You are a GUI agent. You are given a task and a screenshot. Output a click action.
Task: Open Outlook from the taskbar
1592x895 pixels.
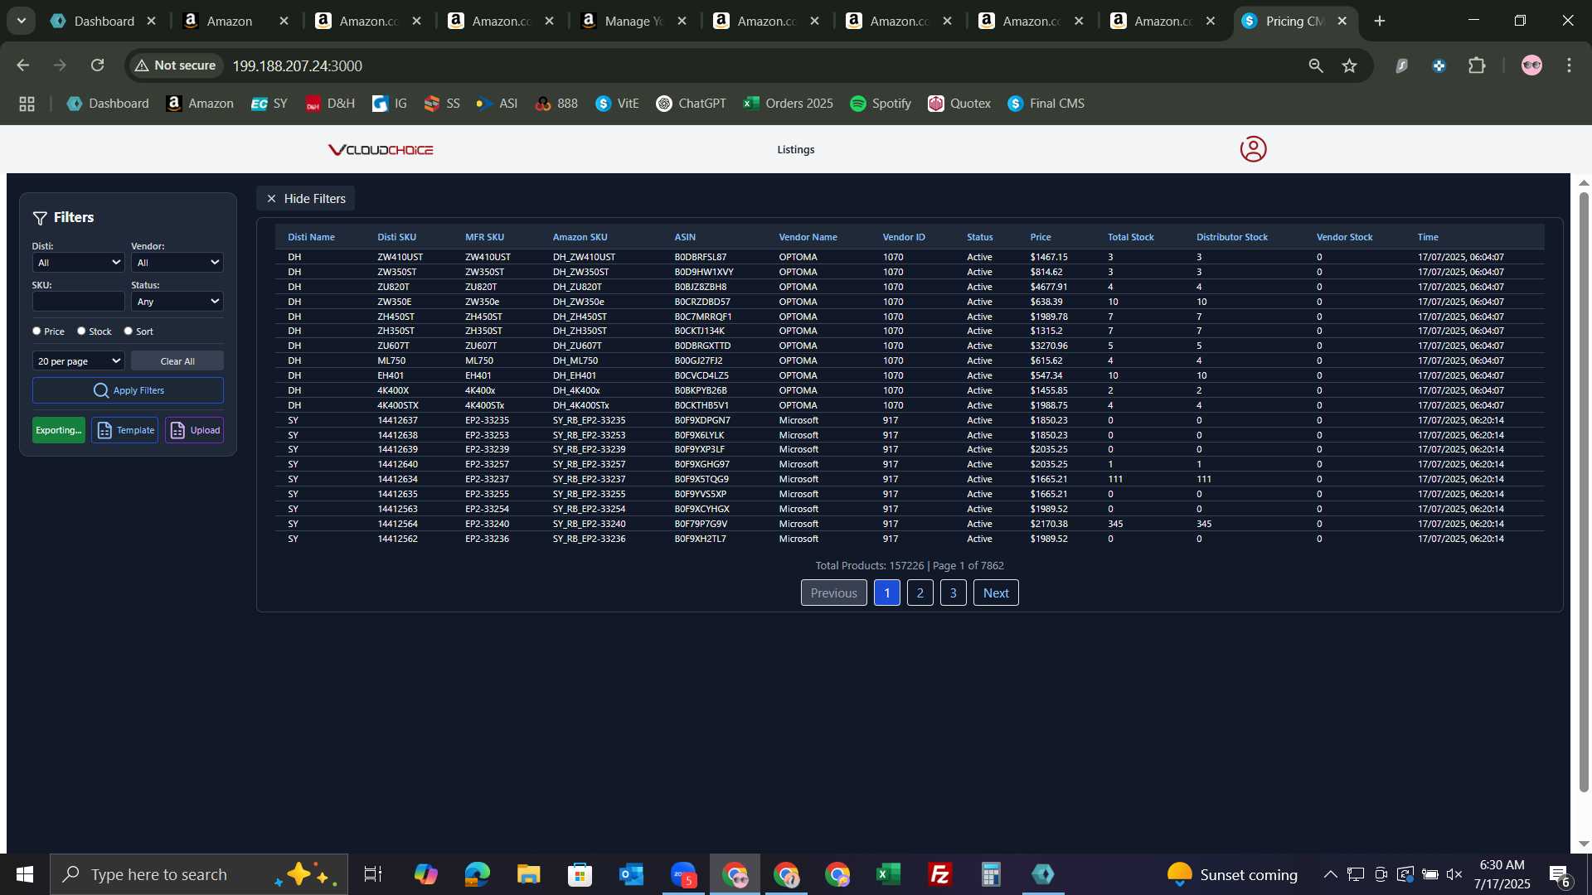pyautogui.click(x=631, y=874)
